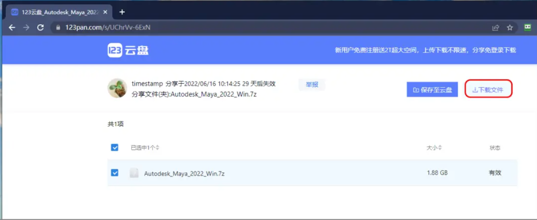Click the 有效 status value

pos(495,173)
